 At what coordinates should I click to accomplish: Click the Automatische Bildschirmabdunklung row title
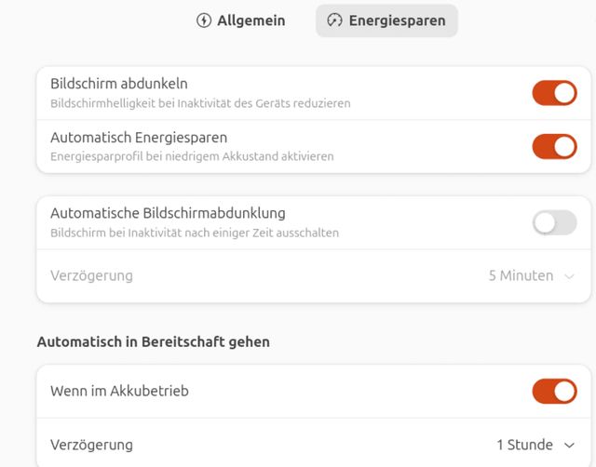(x=168, y=214)
